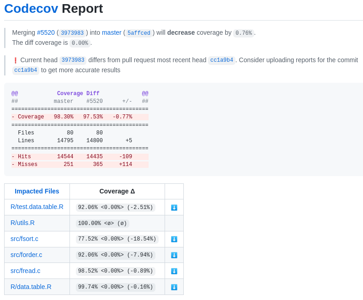The width and height of the screenshot is (363, 300).
Task: Open commit 3973983 in the merging sentence
Action: (72, 33)
